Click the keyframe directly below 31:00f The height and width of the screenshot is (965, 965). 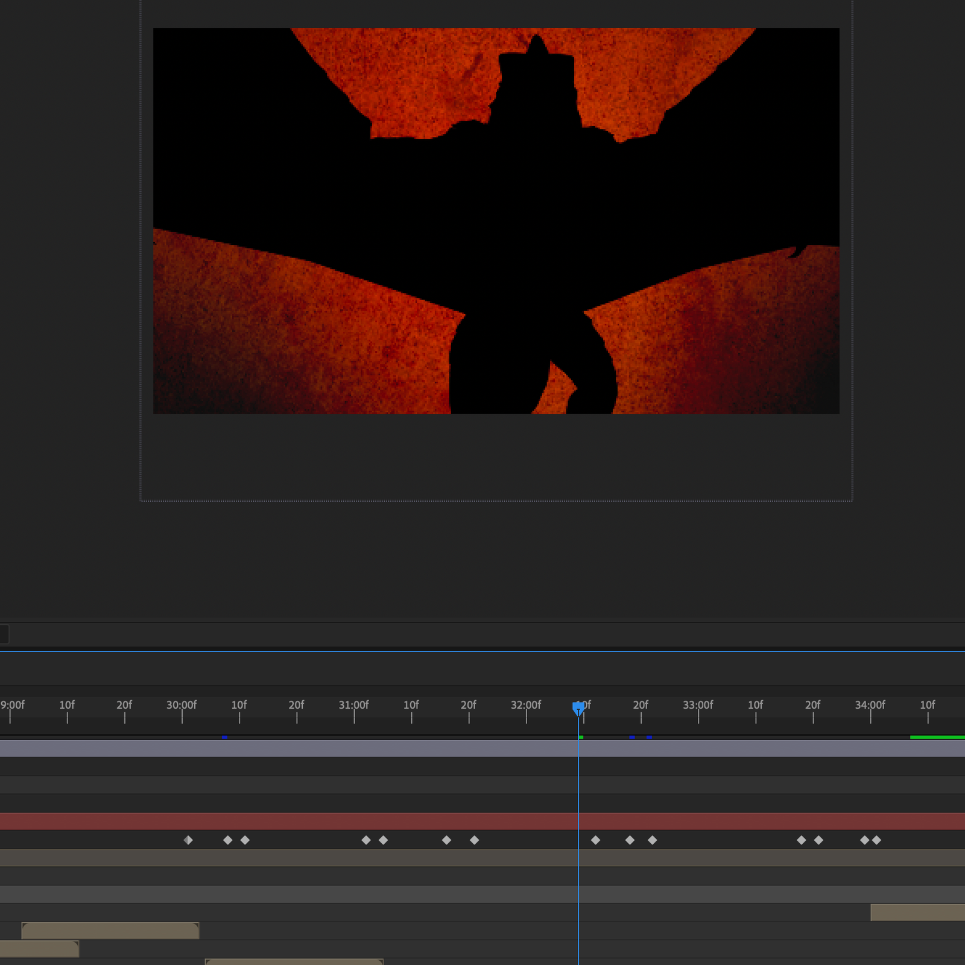(366, 840)
